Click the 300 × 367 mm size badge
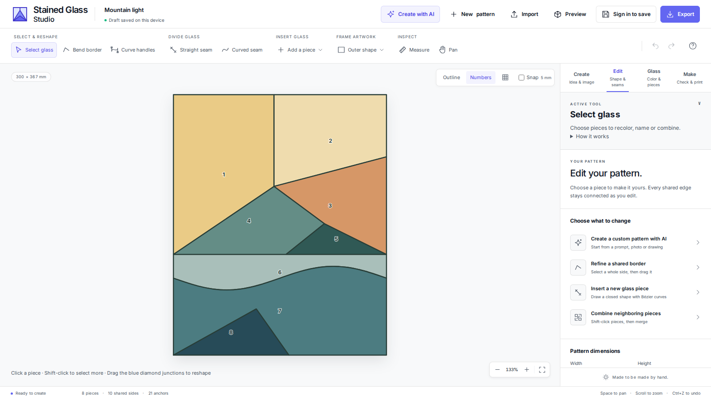711x400 pixels. coord(31,77)
